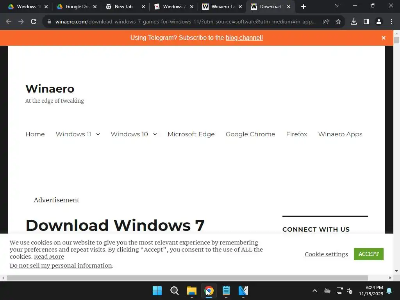Viewport: 400px width, 300px height.
Task: Go back to the previous page
Action: click(9, 22)
